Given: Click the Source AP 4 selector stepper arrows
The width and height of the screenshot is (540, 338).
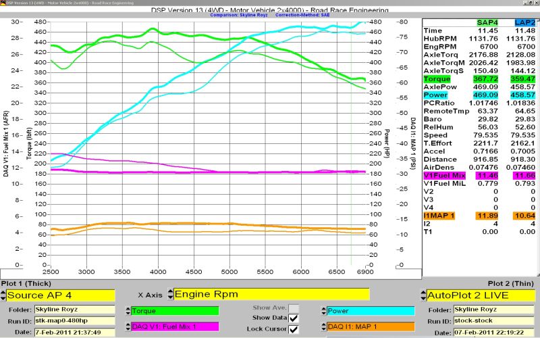Looking at the screenshot, I should pos(3,295).
